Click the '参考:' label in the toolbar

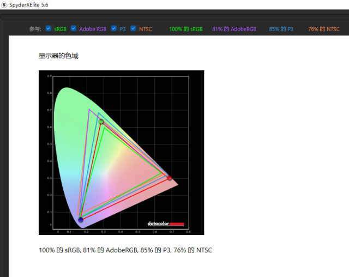[x=35, y=29]
